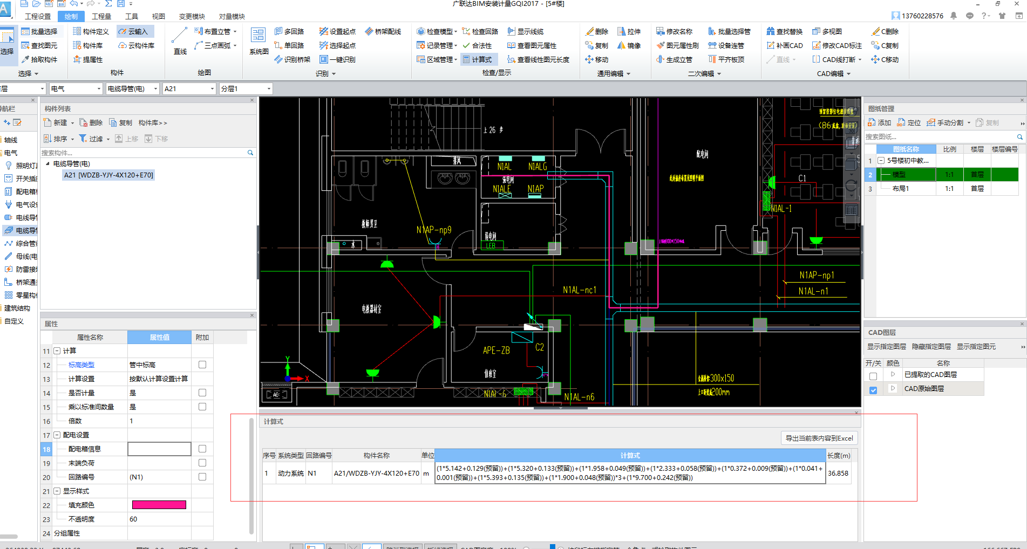Open the 构件定义 component definition tool
1027x549 pixels.
[91, 31]
